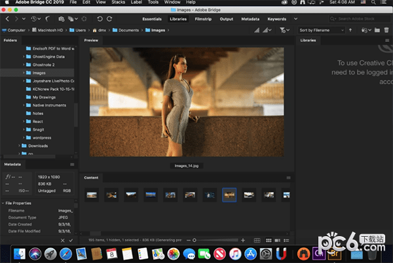This screenshot has width=393, height=263.
Task: Open the recent file reveal menu
Action: [366, 30]
